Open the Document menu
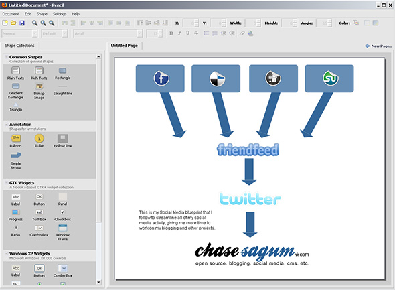The width and height of the screenshot is (395, 290). coord(11,14)
